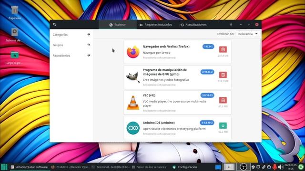The width and height of the screenshot is (305, 171).
Task: Open the Relevancia sort dropdown
Action: (x=248, y=34)
